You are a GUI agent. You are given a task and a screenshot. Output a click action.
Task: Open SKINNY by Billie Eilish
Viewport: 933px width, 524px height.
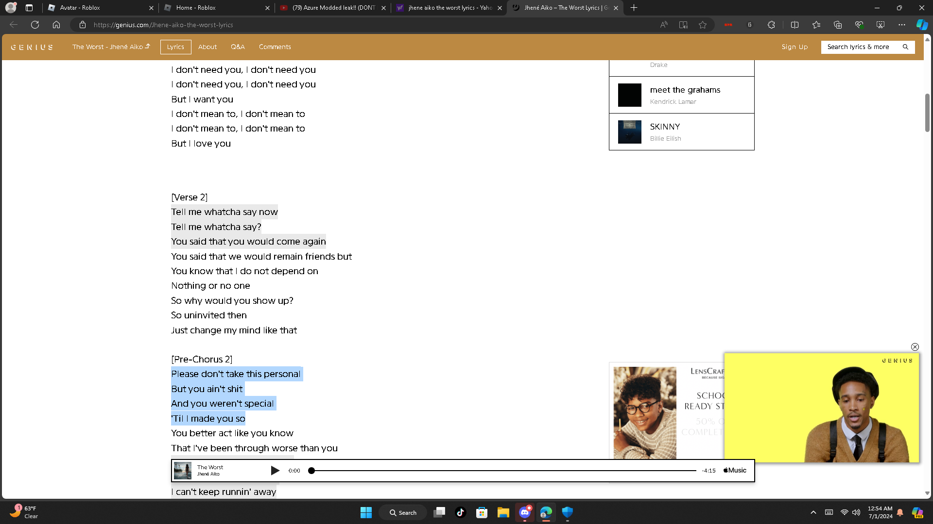pyautogui.click(x=682, y=132)
